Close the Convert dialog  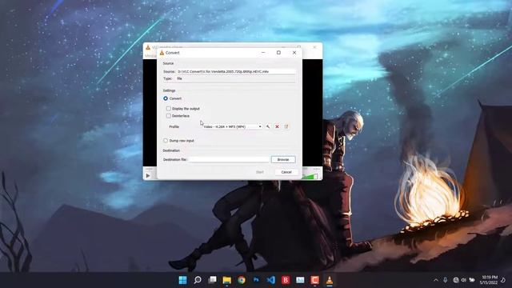(294, 53)
